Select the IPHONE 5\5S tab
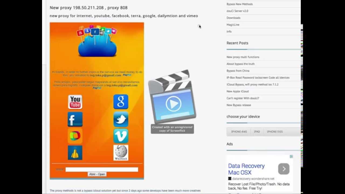Image resolution: width=345 pixels, height=194 pixels. 275,132
